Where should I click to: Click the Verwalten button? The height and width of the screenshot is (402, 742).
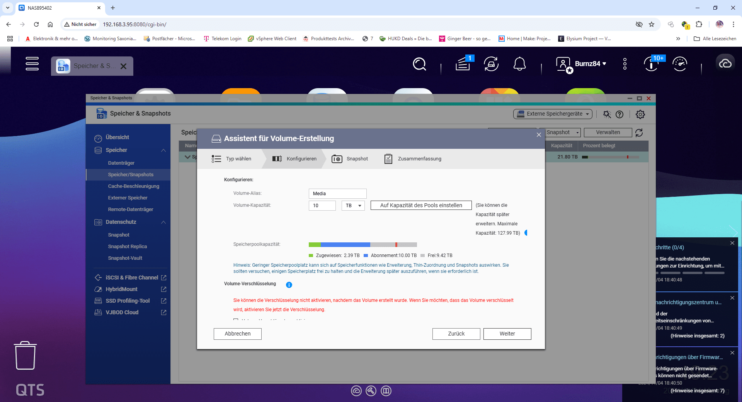(x=608, y=133)
